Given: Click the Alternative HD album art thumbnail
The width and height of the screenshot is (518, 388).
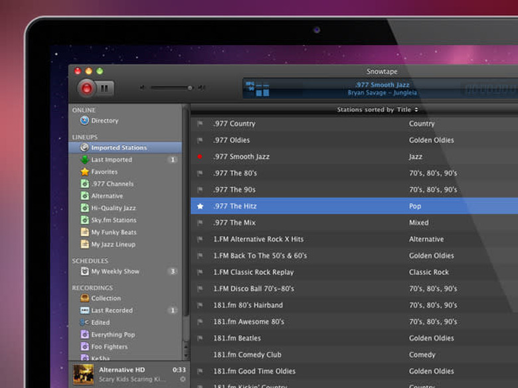Looking at the screenshot, I should (x=83, y=375).
